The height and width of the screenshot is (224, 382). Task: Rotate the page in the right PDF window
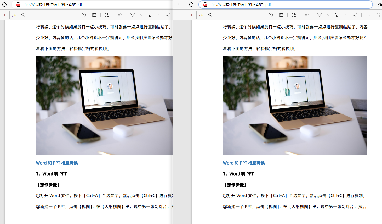[x=271, y=15]
